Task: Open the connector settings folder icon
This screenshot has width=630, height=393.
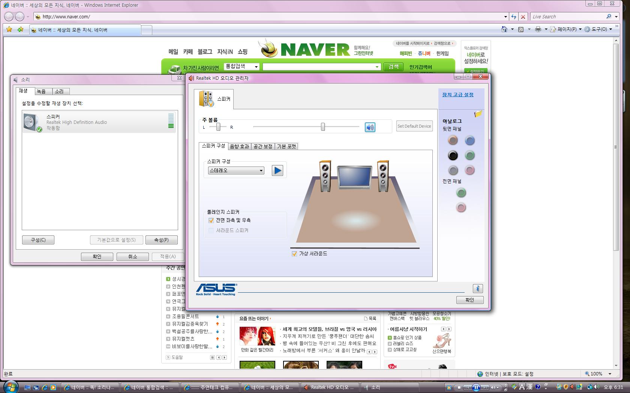Action: 478,114
